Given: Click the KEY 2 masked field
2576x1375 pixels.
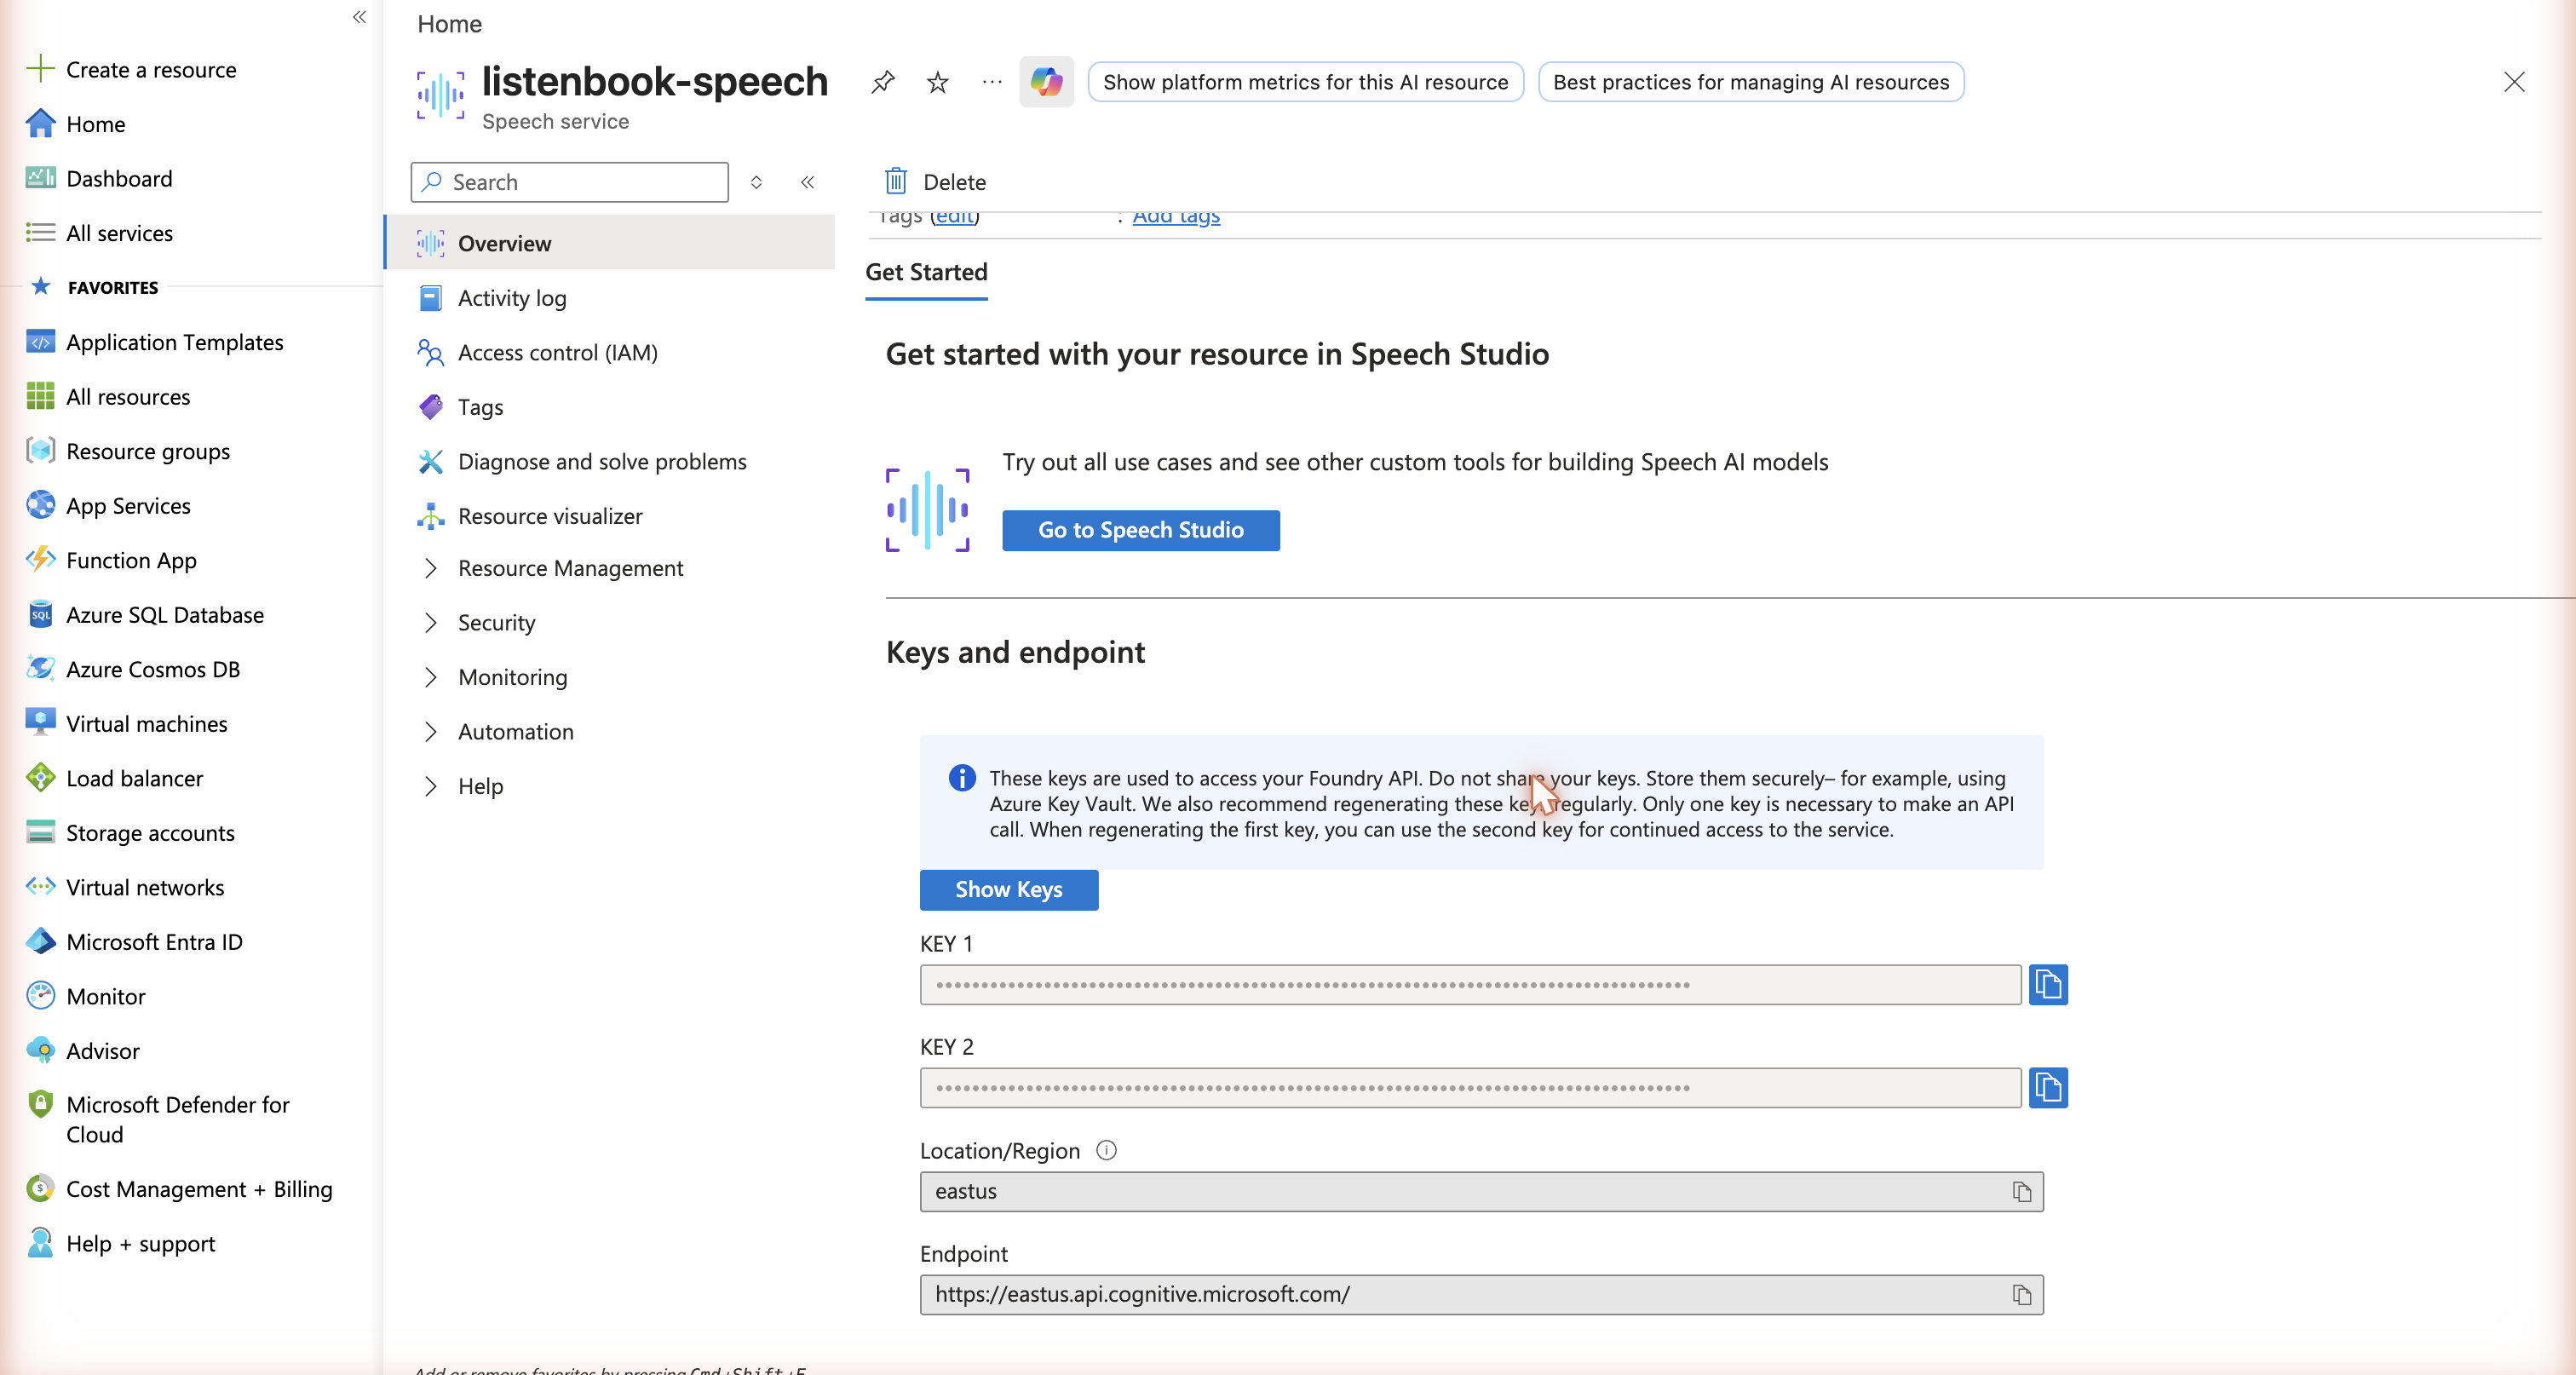Looking at the screenshot, I should tap(1470, 1088).
